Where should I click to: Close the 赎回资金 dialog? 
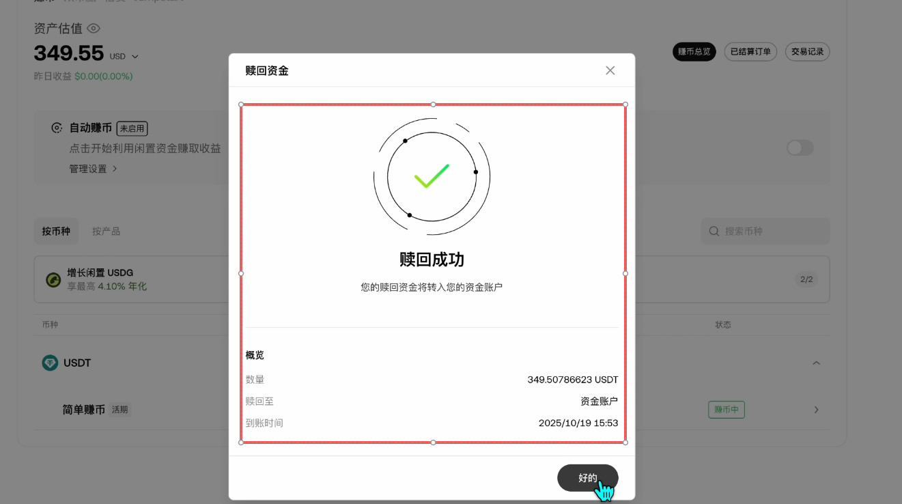(x=610, y=70)
